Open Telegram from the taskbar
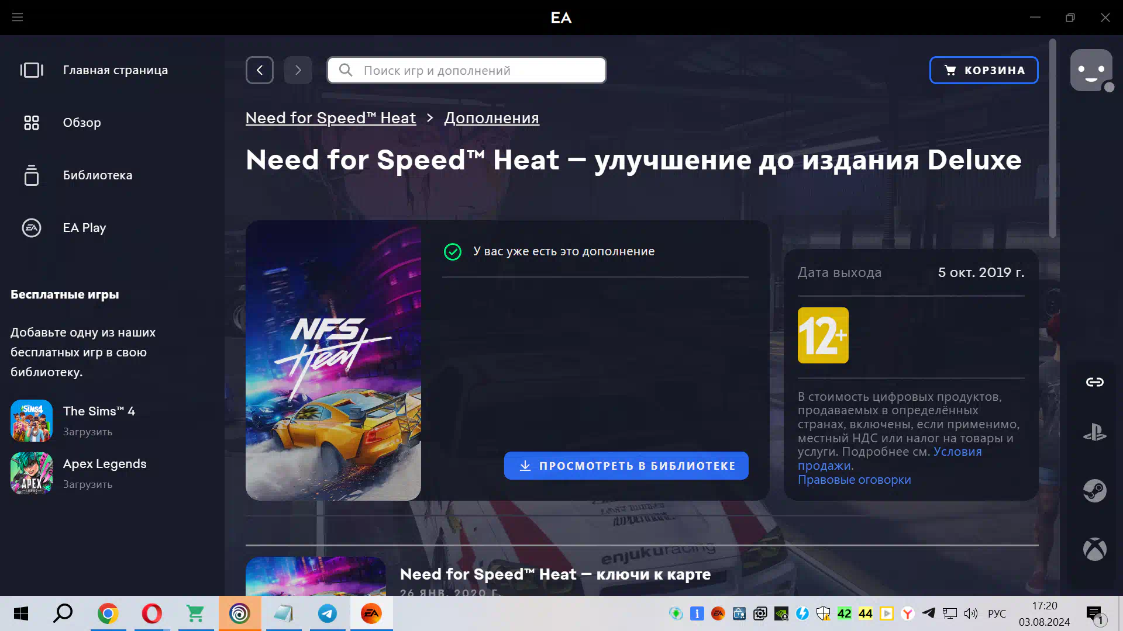 (x=328, y=613)
